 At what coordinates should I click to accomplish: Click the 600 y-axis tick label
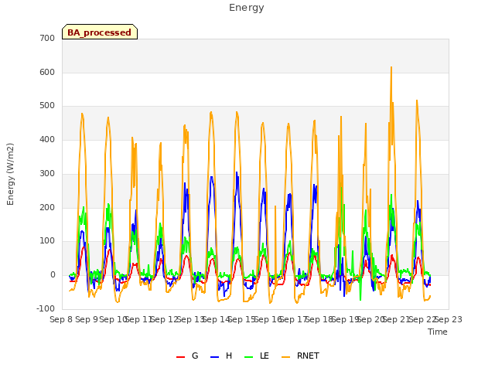(47, 72)
